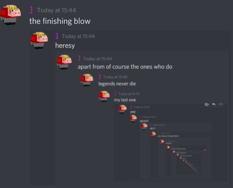Click avatar next to 'yep' message
233x188 pixels.
[122, 109]
